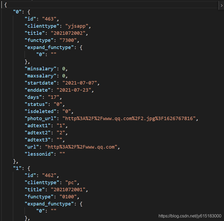Image resolution: width=224 pixels, height=221 pixels.
Task: Click the functype value "0100"
Action: tap(68, 197)
